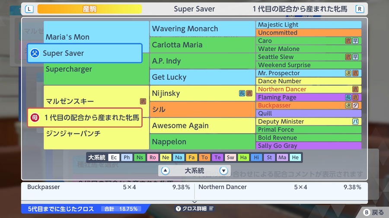Select Awesome Again in the pedigree

202,125
